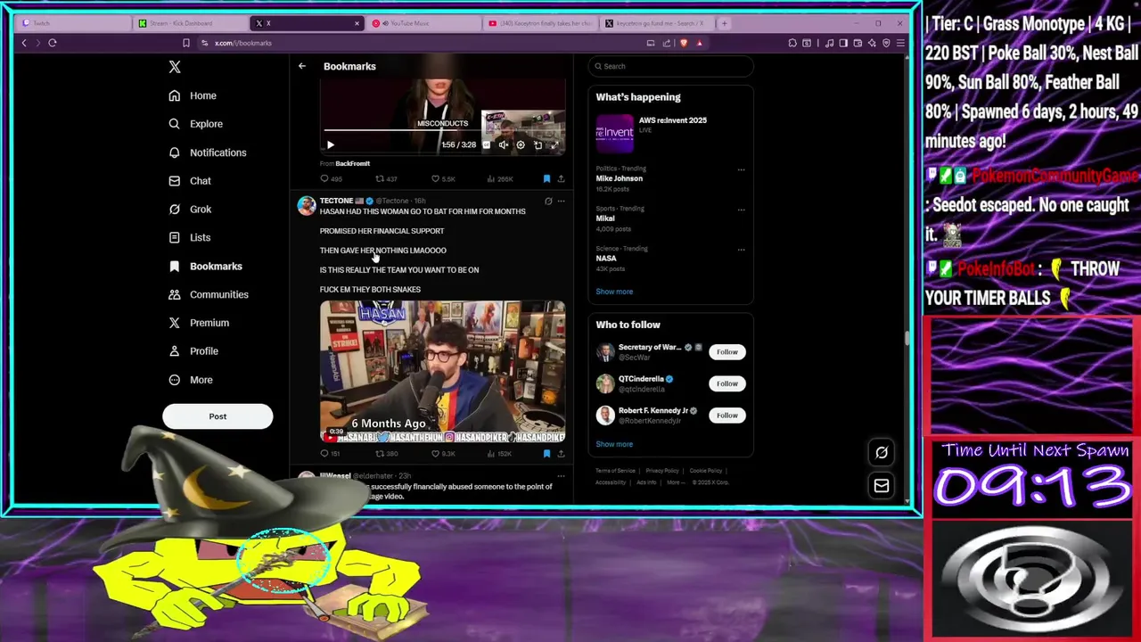Open the floating Messages envelope button
Viewport: 1141px width, 642px height.
[x=882, y=486]
